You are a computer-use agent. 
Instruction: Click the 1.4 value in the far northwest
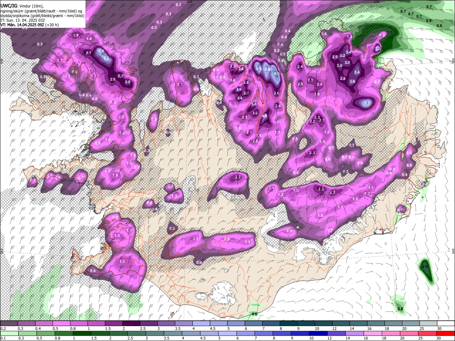(89, 39)
